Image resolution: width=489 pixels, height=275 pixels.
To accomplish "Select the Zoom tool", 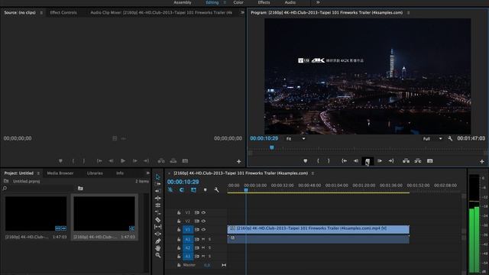I will [x=158, y=255].
